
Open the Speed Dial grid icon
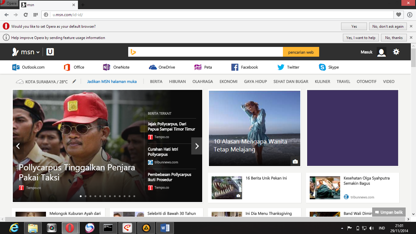click(x=35, y=15)
